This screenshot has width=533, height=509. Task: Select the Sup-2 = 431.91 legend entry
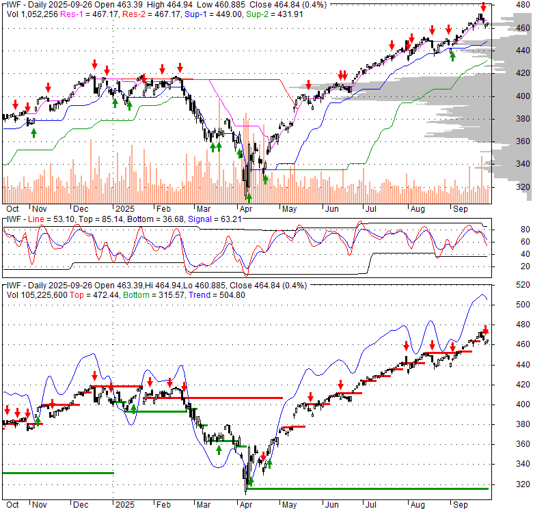pyautogui.click(x=274, y=14)
